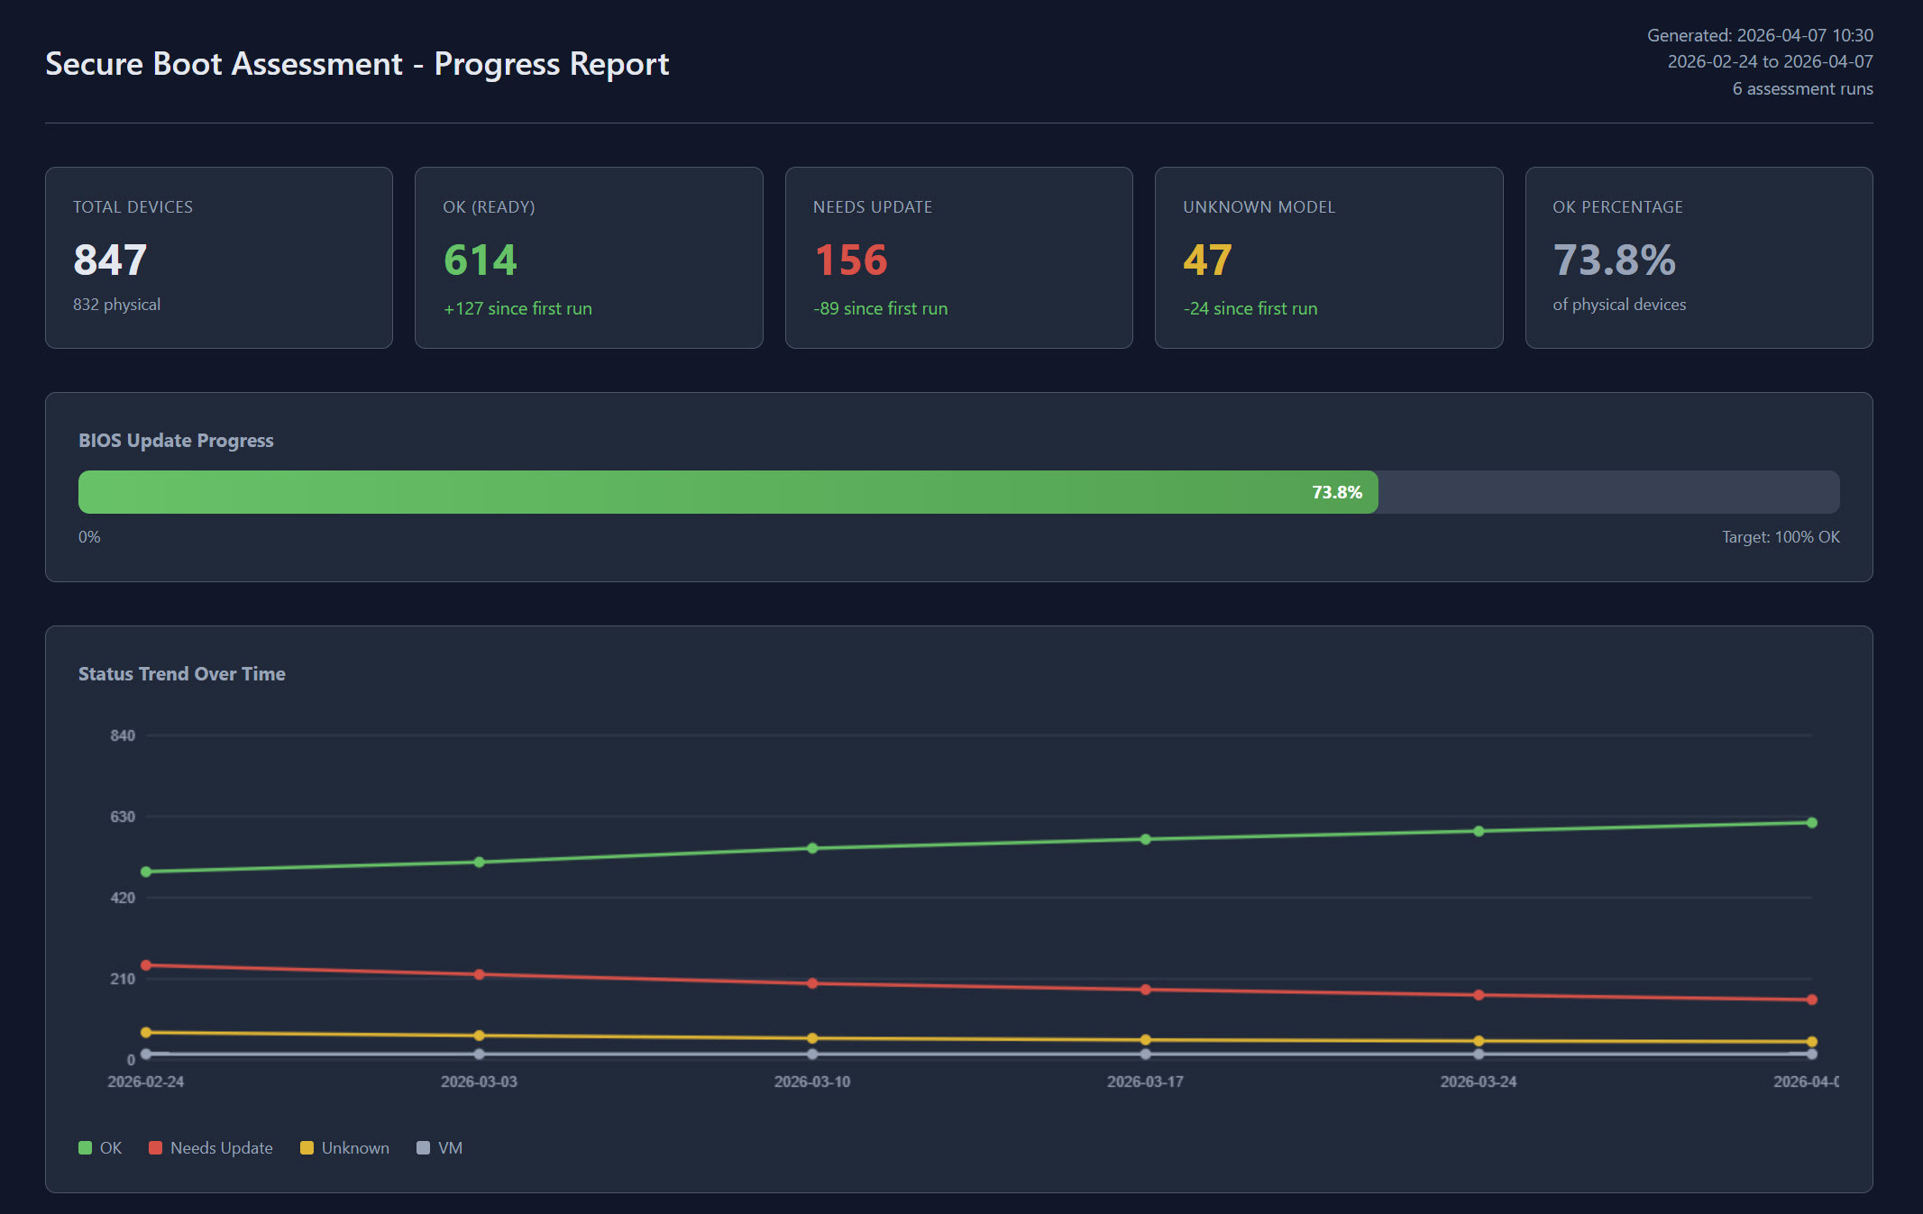Click the red Needs Update legend marker

155,1147
